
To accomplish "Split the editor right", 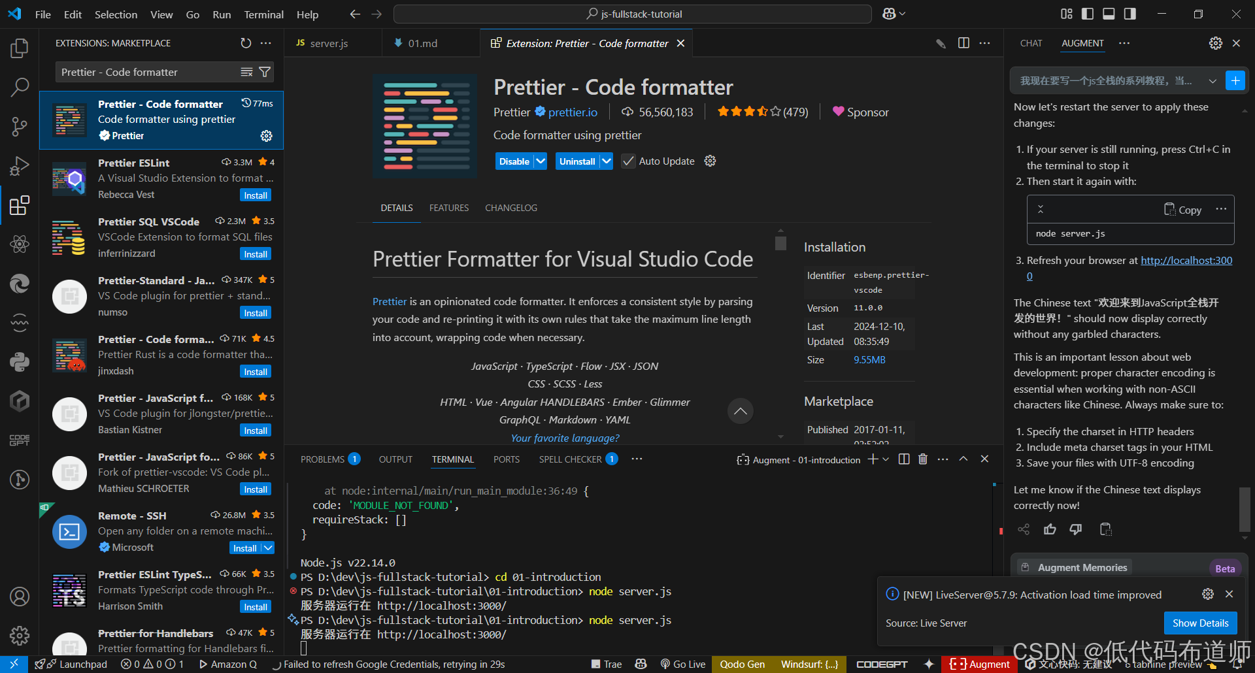I will tap(963, 43).
